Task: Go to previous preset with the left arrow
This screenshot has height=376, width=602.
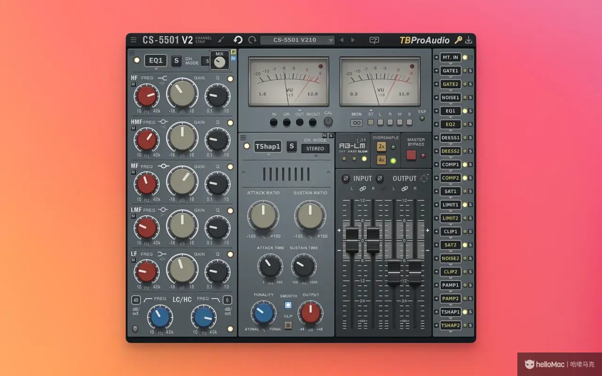Action: [x=342, y=40]
